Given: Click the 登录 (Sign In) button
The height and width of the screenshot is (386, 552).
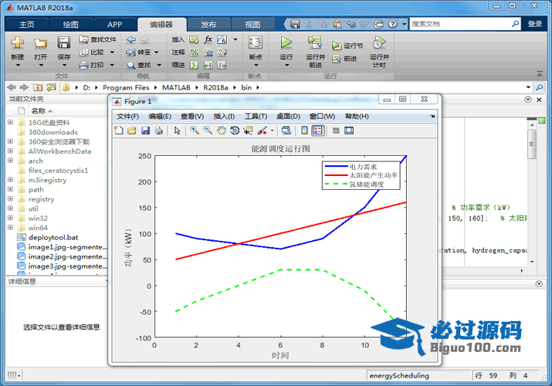Looking at the screenshot, I should point(535,24).
